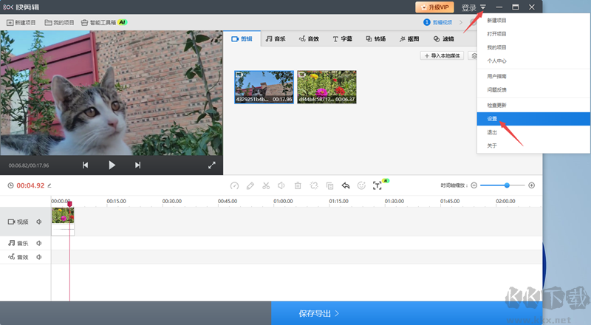Click the scissors cut tool in timeline toolbar
591x325 pixels.
point(266,185)
